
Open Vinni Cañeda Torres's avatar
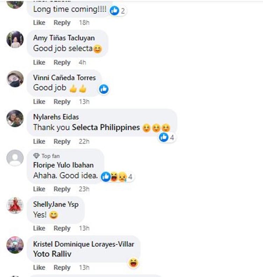click(x=15, y=79)
